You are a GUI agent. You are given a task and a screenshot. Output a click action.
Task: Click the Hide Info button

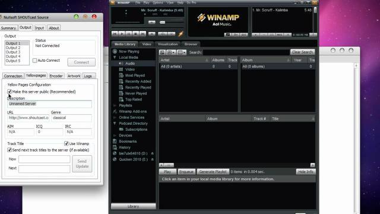306,172
